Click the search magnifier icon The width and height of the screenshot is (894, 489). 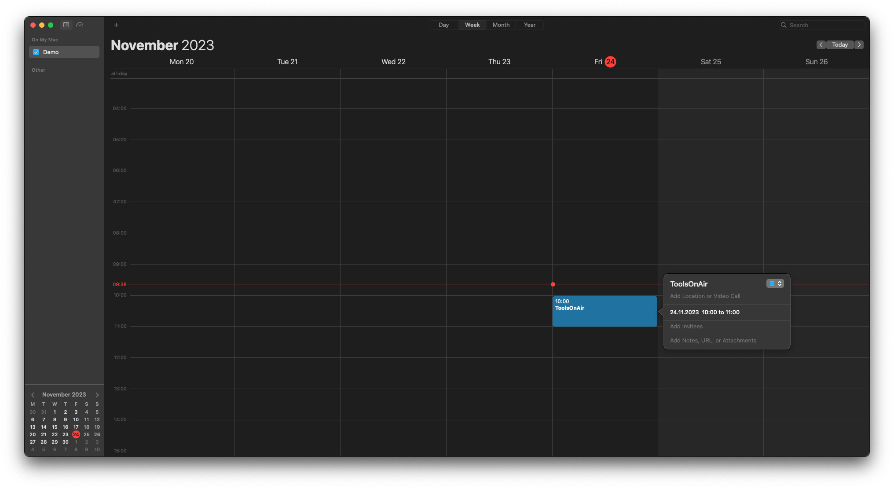(784, 25)
